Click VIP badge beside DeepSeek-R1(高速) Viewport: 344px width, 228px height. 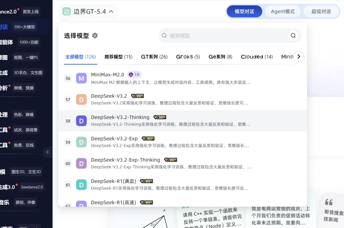(146, 202)
